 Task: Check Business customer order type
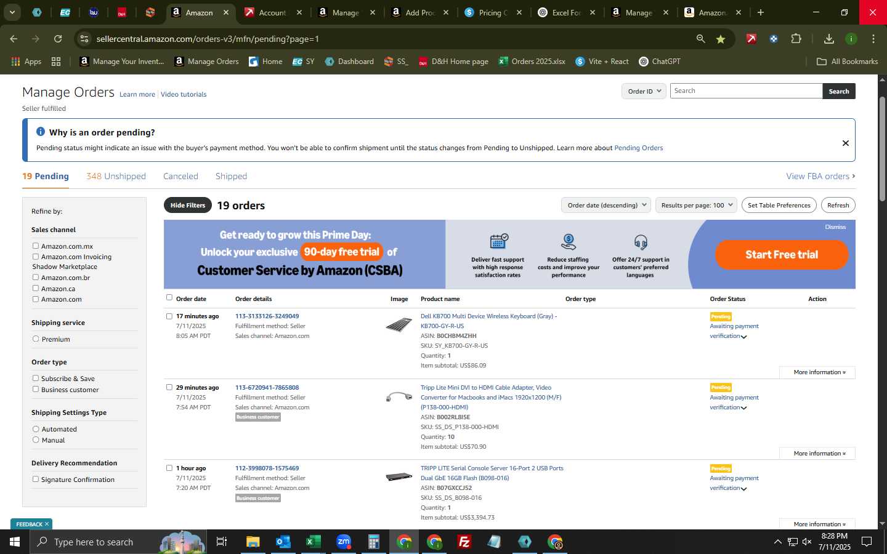(x=36, y=389)
